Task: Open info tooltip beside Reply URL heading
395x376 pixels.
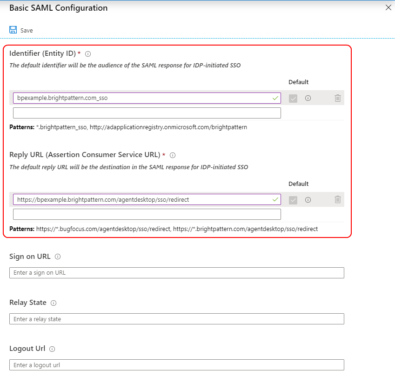Action: [173, 155]
